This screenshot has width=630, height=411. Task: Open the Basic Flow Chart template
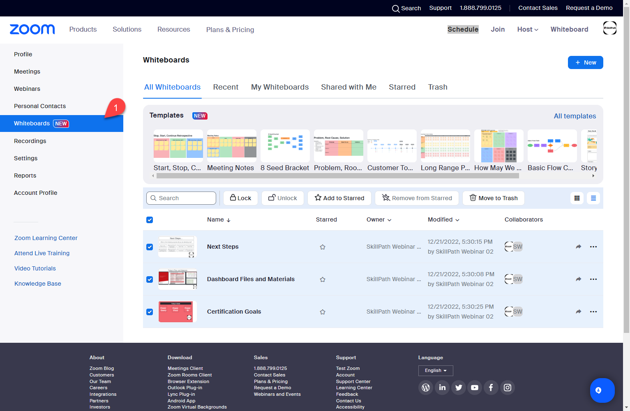(x=552, y=150)
